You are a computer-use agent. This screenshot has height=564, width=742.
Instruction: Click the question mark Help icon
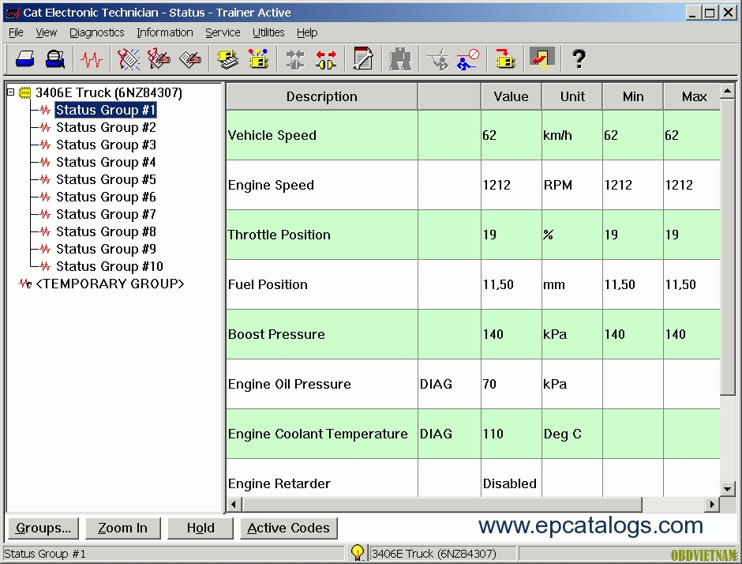(x=579, y=60)
